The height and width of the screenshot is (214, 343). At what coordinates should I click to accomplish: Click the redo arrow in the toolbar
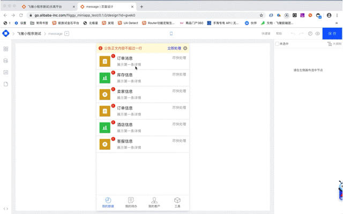click(301, 33)
